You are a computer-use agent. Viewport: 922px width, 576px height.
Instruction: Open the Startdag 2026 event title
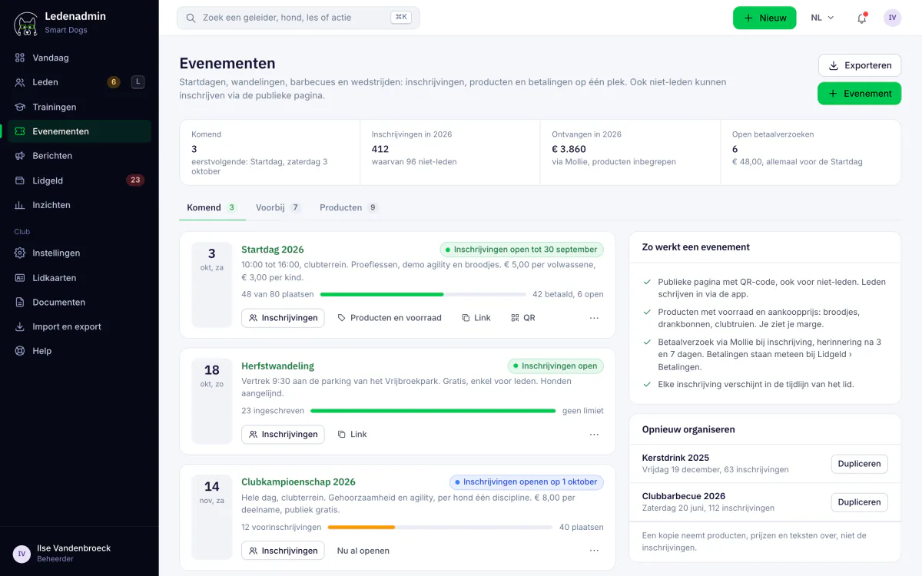point(273,250)
